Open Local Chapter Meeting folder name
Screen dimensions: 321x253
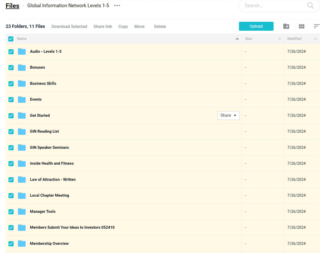click(49, 195)
